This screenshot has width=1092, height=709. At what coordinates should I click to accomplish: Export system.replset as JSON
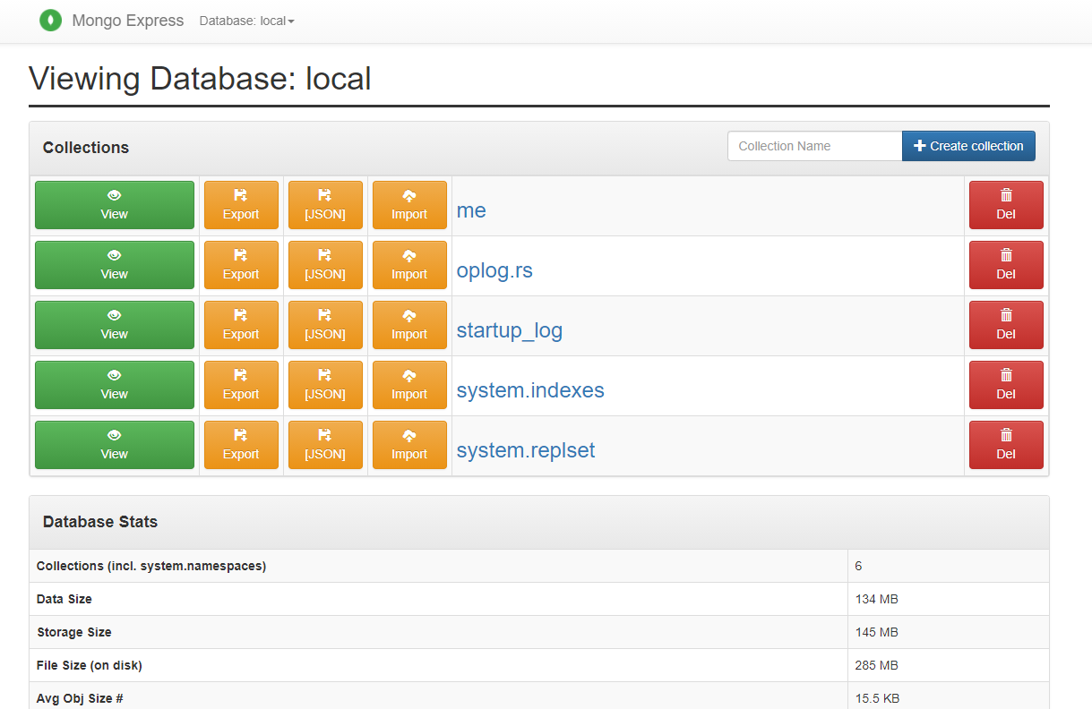click(325, 445)
